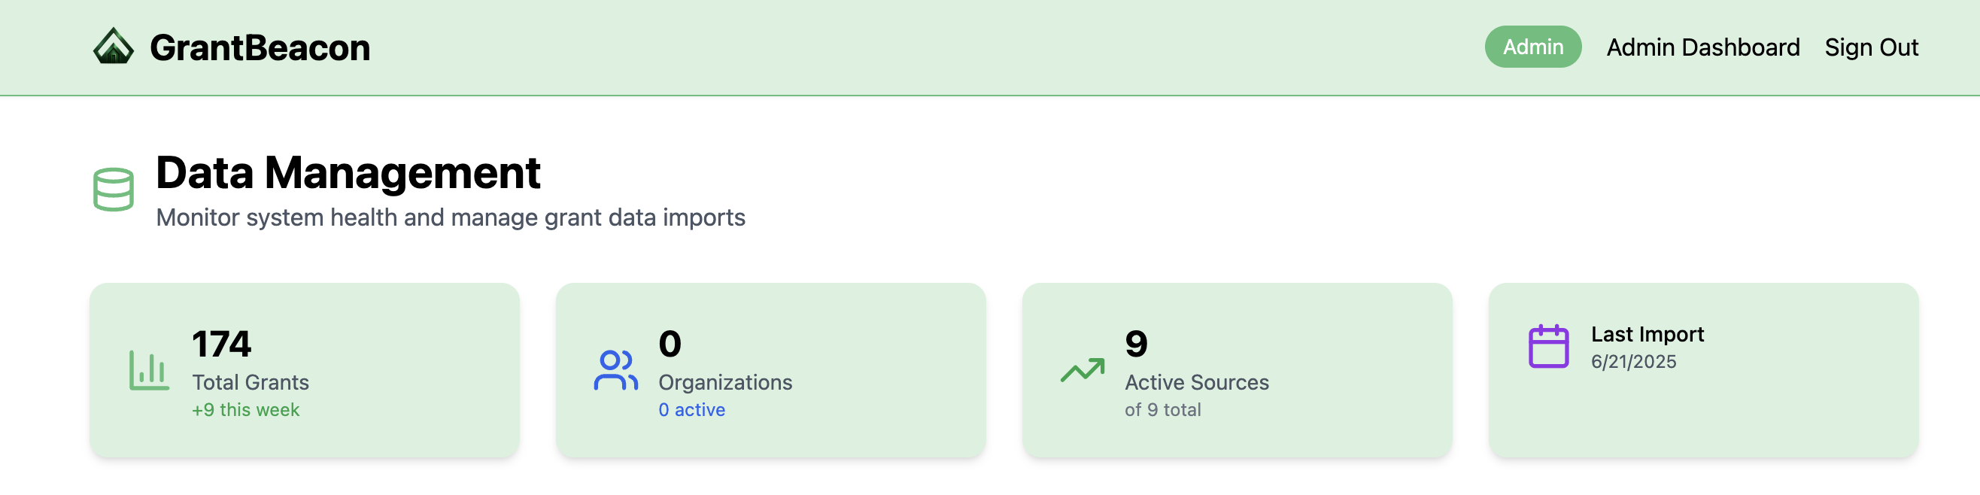Image resolution: width=1980 pixels, height=495 pixels.
Task: Click the '0 active' blue text
Action: (691, 410)
